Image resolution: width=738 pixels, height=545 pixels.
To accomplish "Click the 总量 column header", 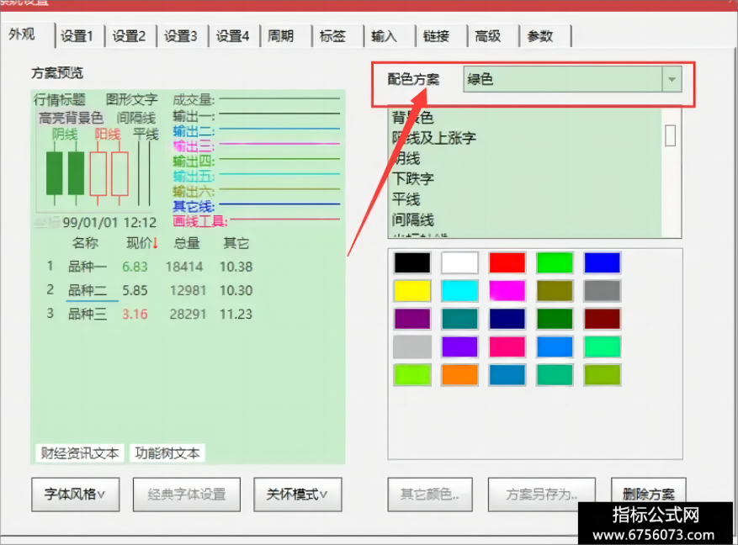I will pyautogui.click(x=187, y=243).
